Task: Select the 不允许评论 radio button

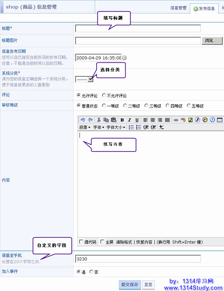Action: tap(104, 96)
